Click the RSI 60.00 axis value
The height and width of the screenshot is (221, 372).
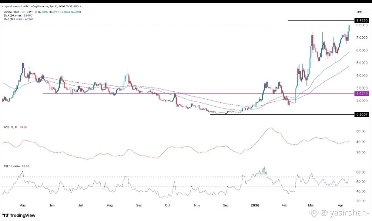(361, 182)
